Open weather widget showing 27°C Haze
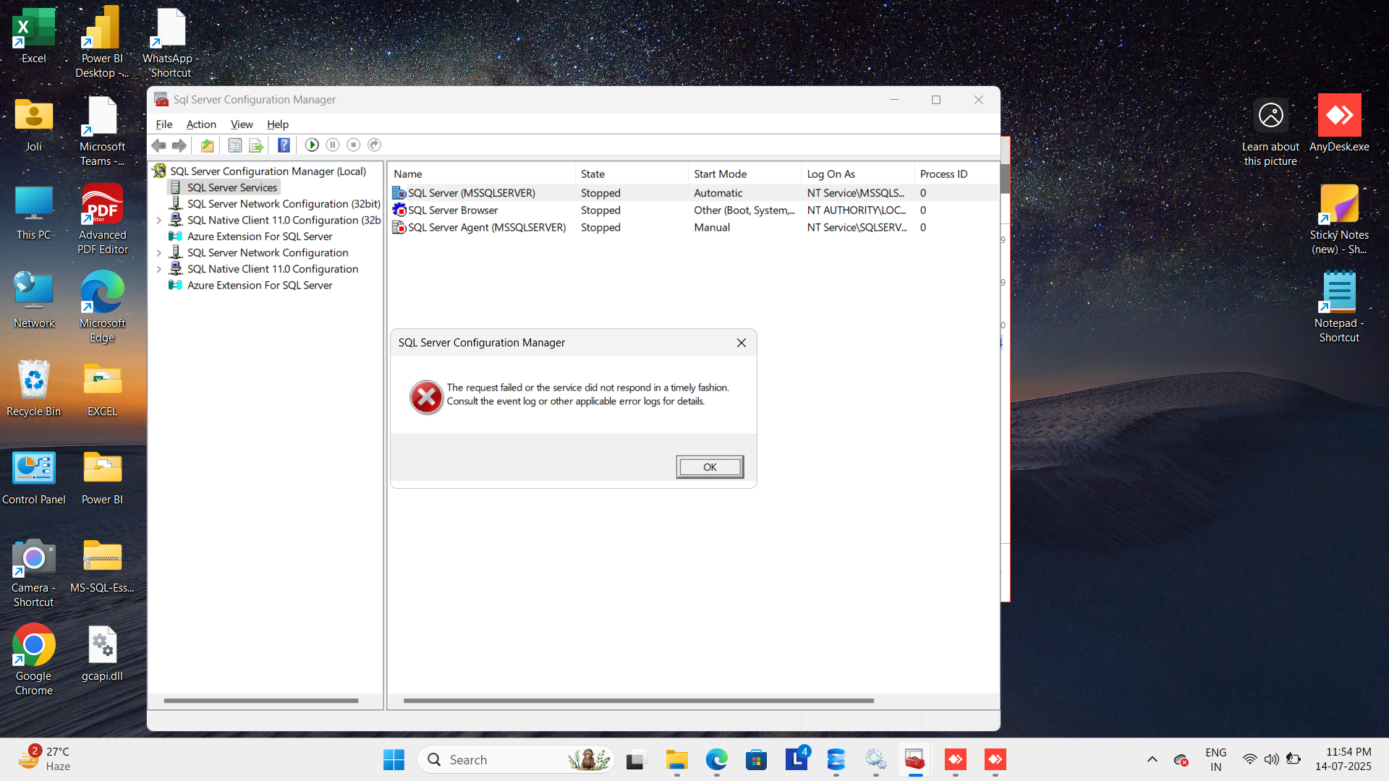1389x781 pixels. coord(45,759)
